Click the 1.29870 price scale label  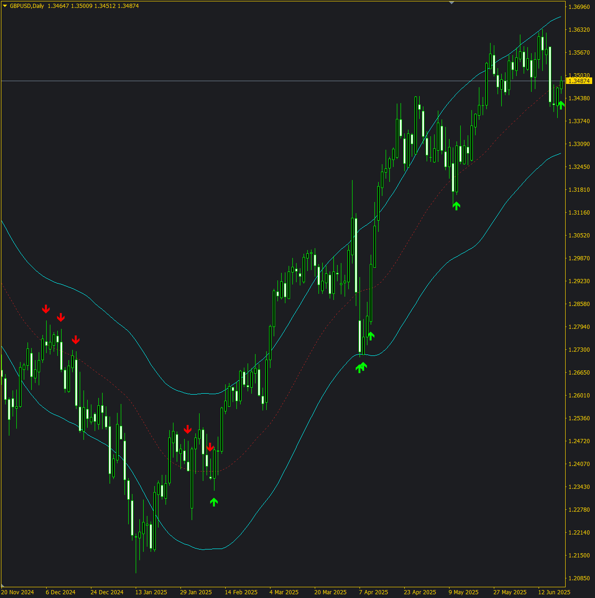(x=580, y=258)
